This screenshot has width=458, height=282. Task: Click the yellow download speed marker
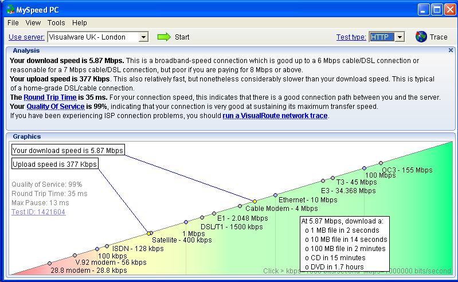pos(255,201)
